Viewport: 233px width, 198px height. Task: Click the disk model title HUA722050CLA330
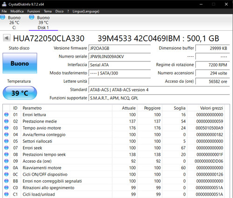pos(48,38)
